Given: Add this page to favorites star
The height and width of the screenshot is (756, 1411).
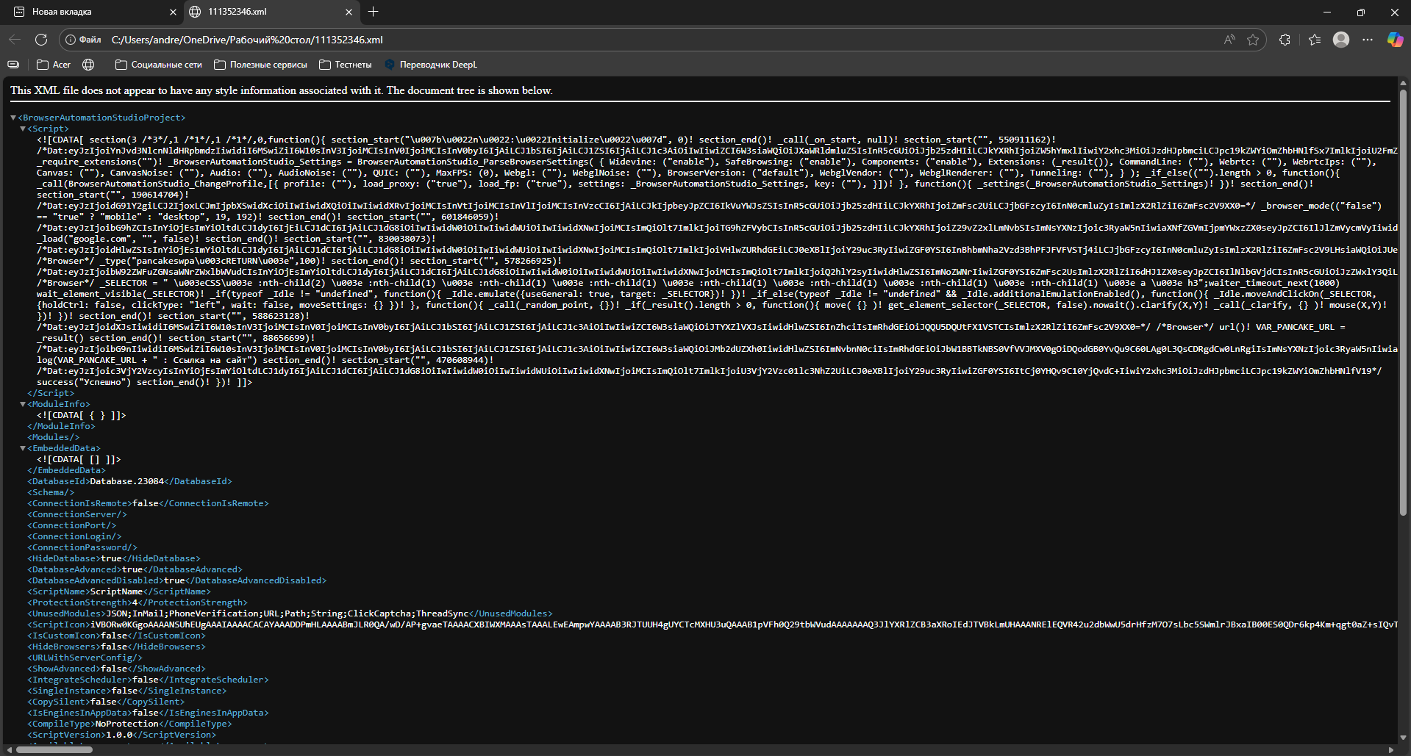Looking at the screenshot, I should tap(1253, 40).
